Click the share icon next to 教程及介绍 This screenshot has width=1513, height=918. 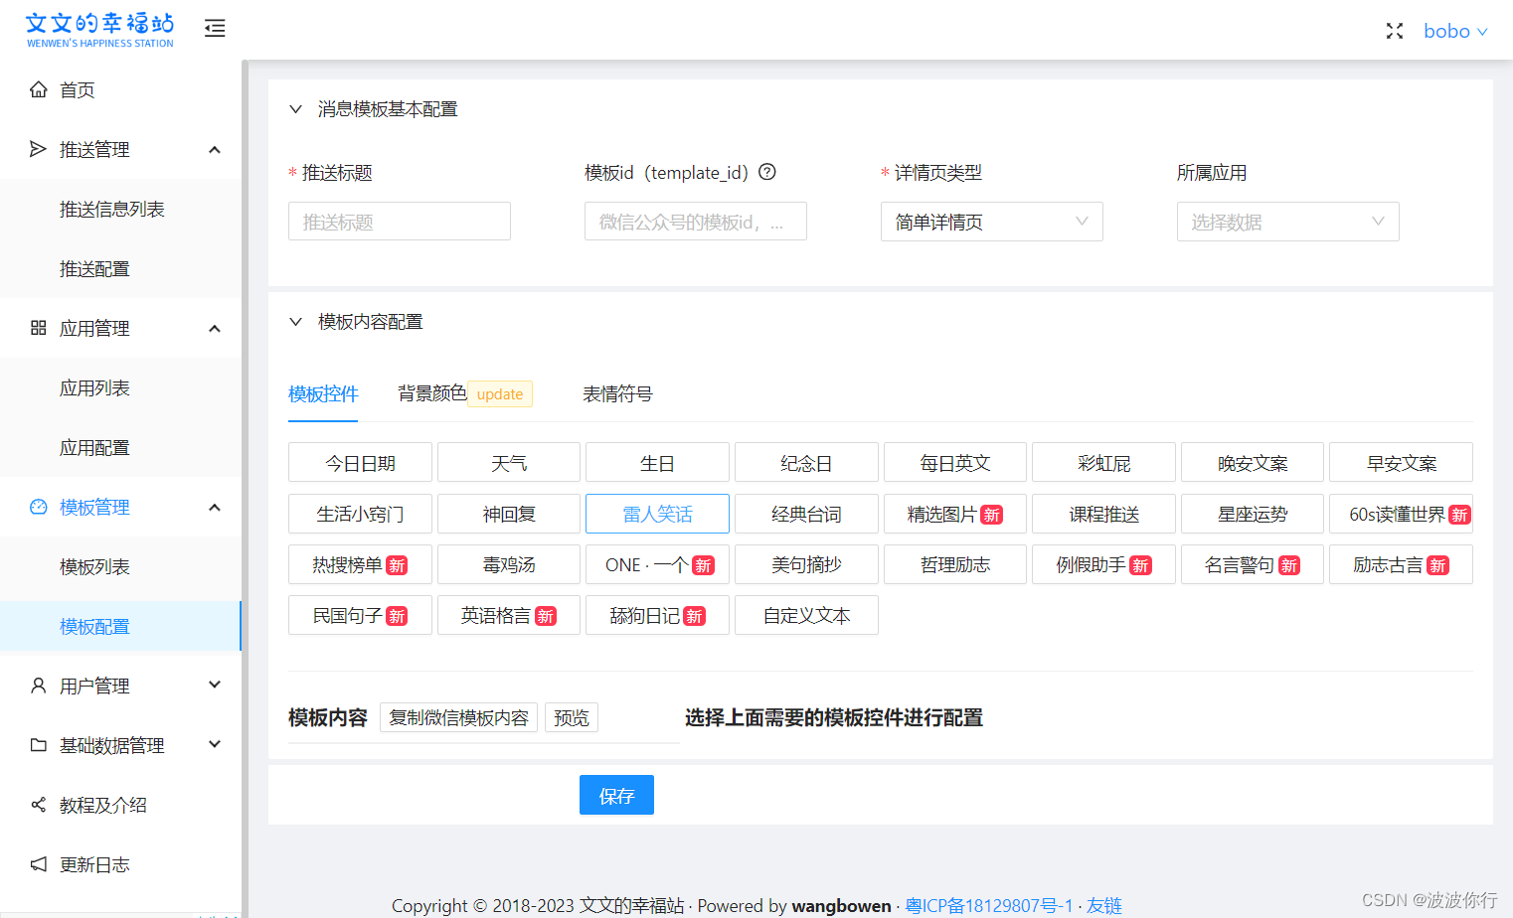(x=39, y=805)
